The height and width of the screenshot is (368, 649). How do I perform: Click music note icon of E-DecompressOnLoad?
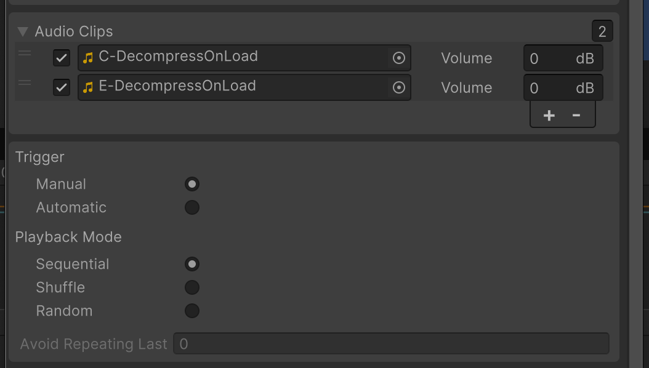click(88, 87)
